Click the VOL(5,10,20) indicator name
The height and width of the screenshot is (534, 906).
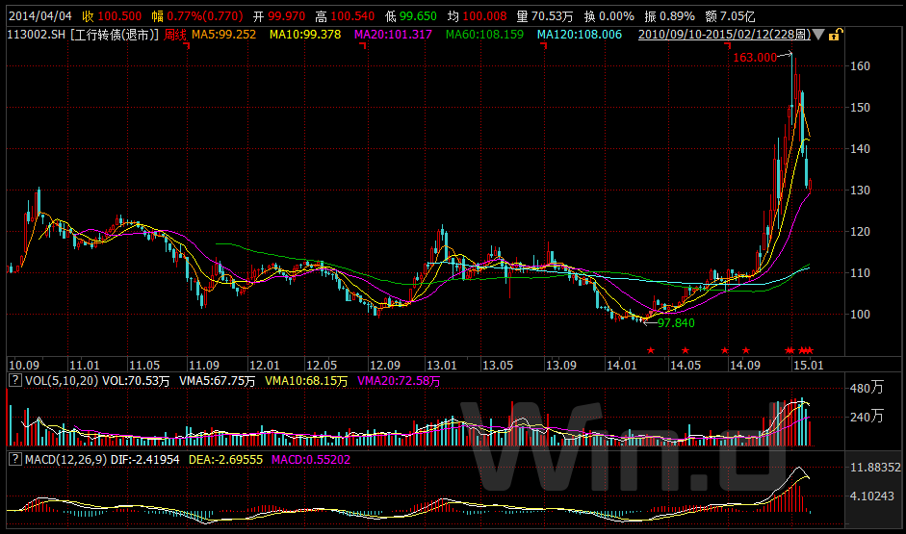click(62, 381)
